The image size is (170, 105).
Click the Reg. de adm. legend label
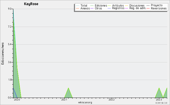click(x=138, y=8)
